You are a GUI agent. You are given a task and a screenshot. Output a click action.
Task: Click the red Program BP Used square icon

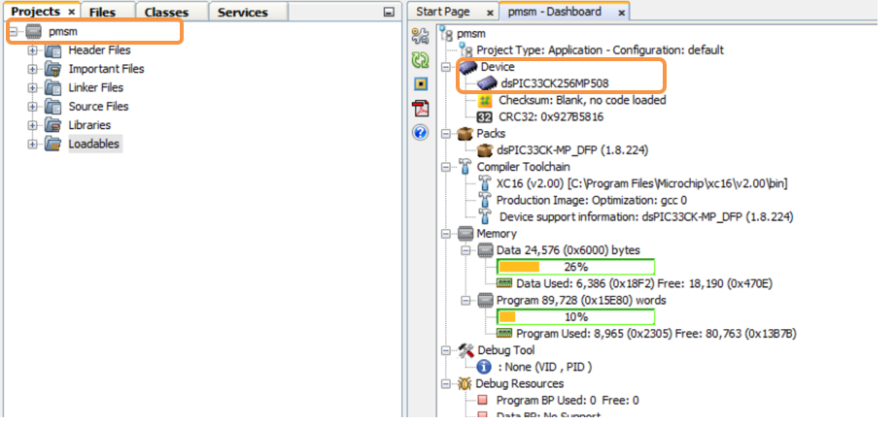tap(483, 401)
